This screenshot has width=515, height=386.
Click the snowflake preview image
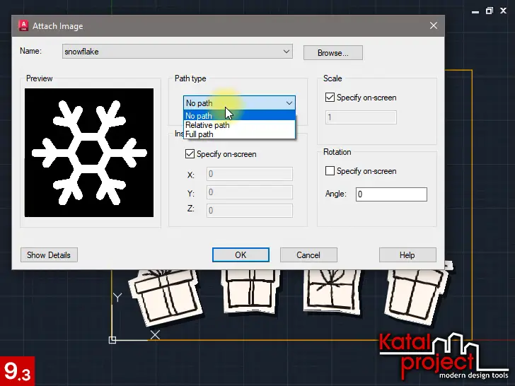click(x=89, y=153)
